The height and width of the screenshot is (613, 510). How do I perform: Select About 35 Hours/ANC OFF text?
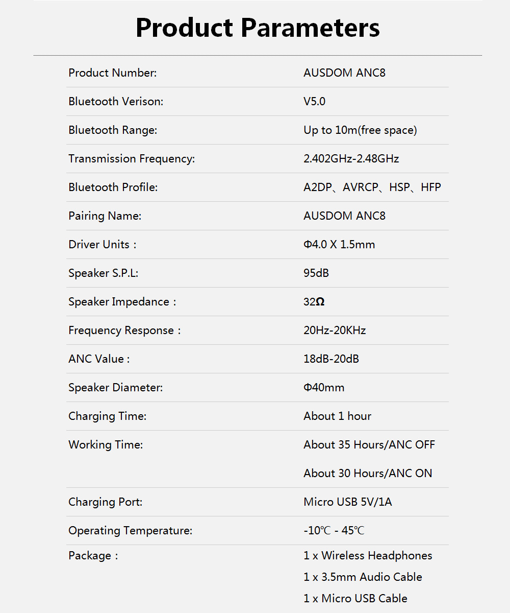click(x=369, y=445)
